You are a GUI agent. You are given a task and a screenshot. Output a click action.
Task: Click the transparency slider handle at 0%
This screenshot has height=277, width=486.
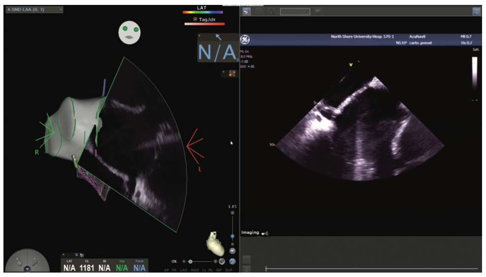[190, 261]
